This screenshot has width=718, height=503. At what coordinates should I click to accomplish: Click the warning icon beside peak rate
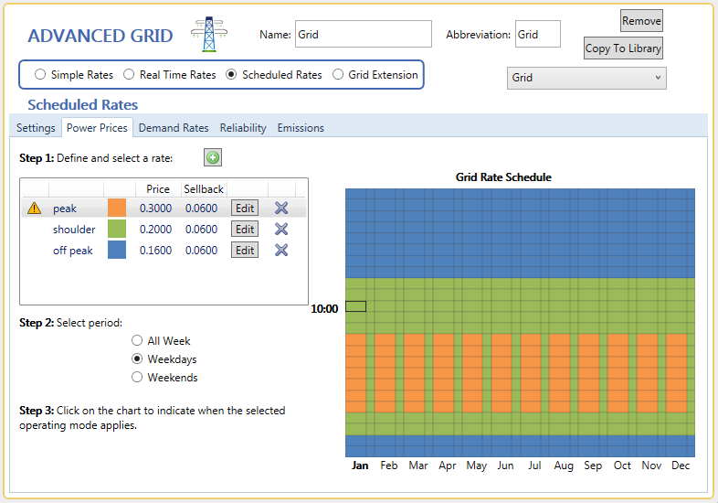coord(34,208)
